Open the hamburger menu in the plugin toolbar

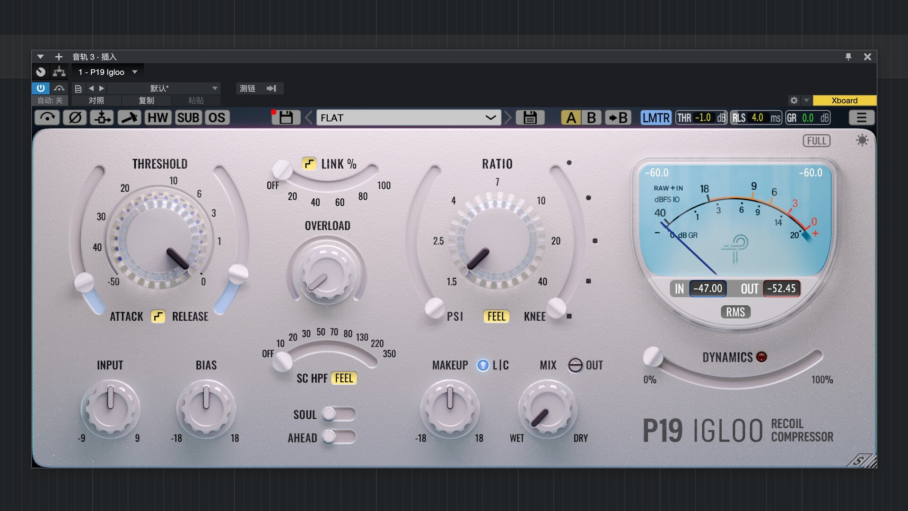pyautogui.click(x=861, y=117)
